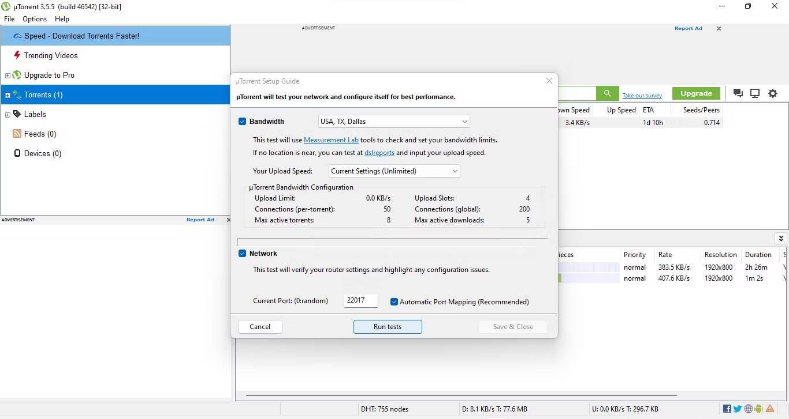Click the green search magnifier icon

(606, 93)
